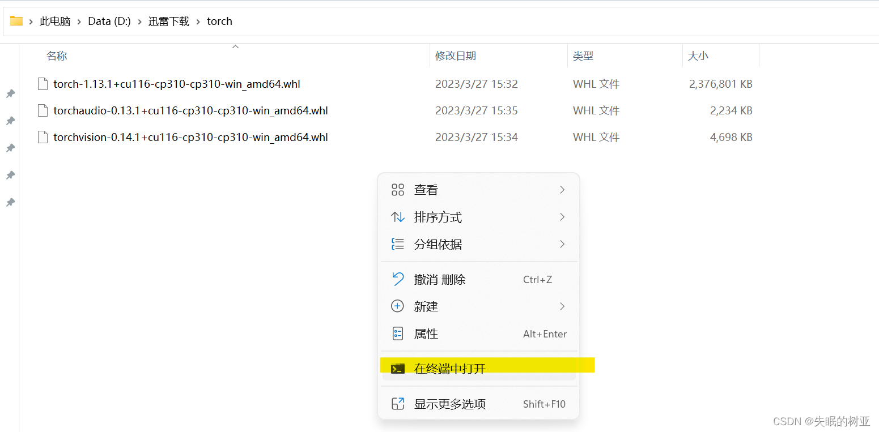Viewport: 879px width, 432px height.
Task: Click the first pin icon in left sidebar
Action: (10, 93)
